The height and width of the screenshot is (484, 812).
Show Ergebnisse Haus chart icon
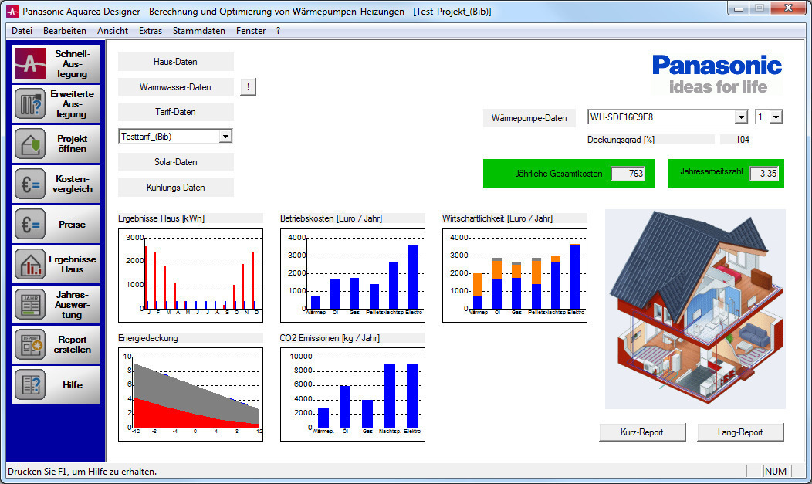[x=29, y=265]
